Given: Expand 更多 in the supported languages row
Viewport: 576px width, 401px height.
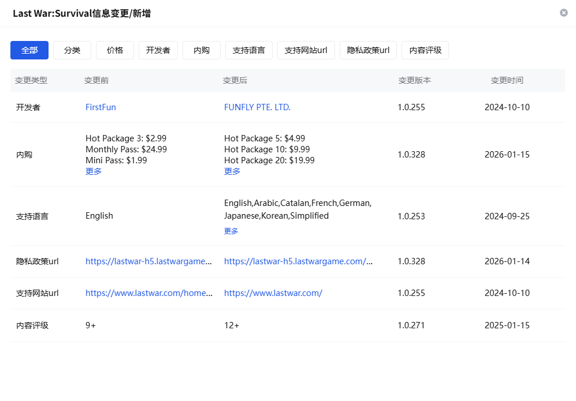Looking at the screenshot, I should (x=231, y=230).
